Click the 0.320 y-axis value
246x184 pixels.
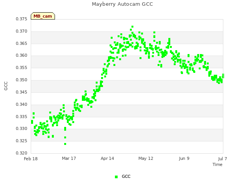point(22,153)
